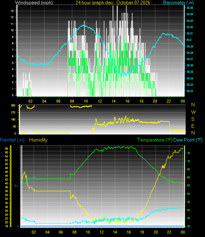Click windspeed axis value 13
This screenshot has width=205, height=237.
pyautogui.click(x=12, y=11)
